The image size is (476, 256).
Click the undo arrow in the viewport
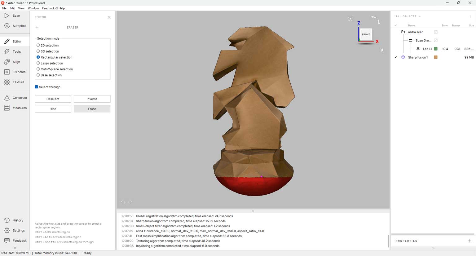[123, 202]
